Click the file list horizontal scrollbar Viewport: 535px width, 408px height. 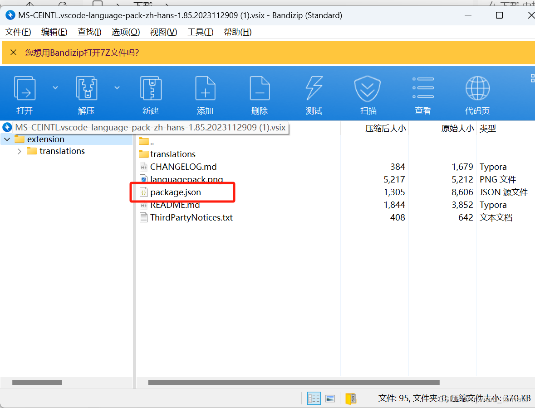tap(294, 383)
